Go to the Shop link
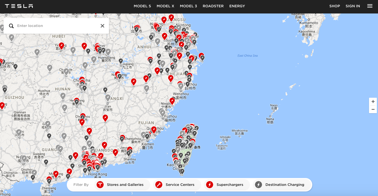Viewport: 378px width, 196px height. [x=335, y=6]
